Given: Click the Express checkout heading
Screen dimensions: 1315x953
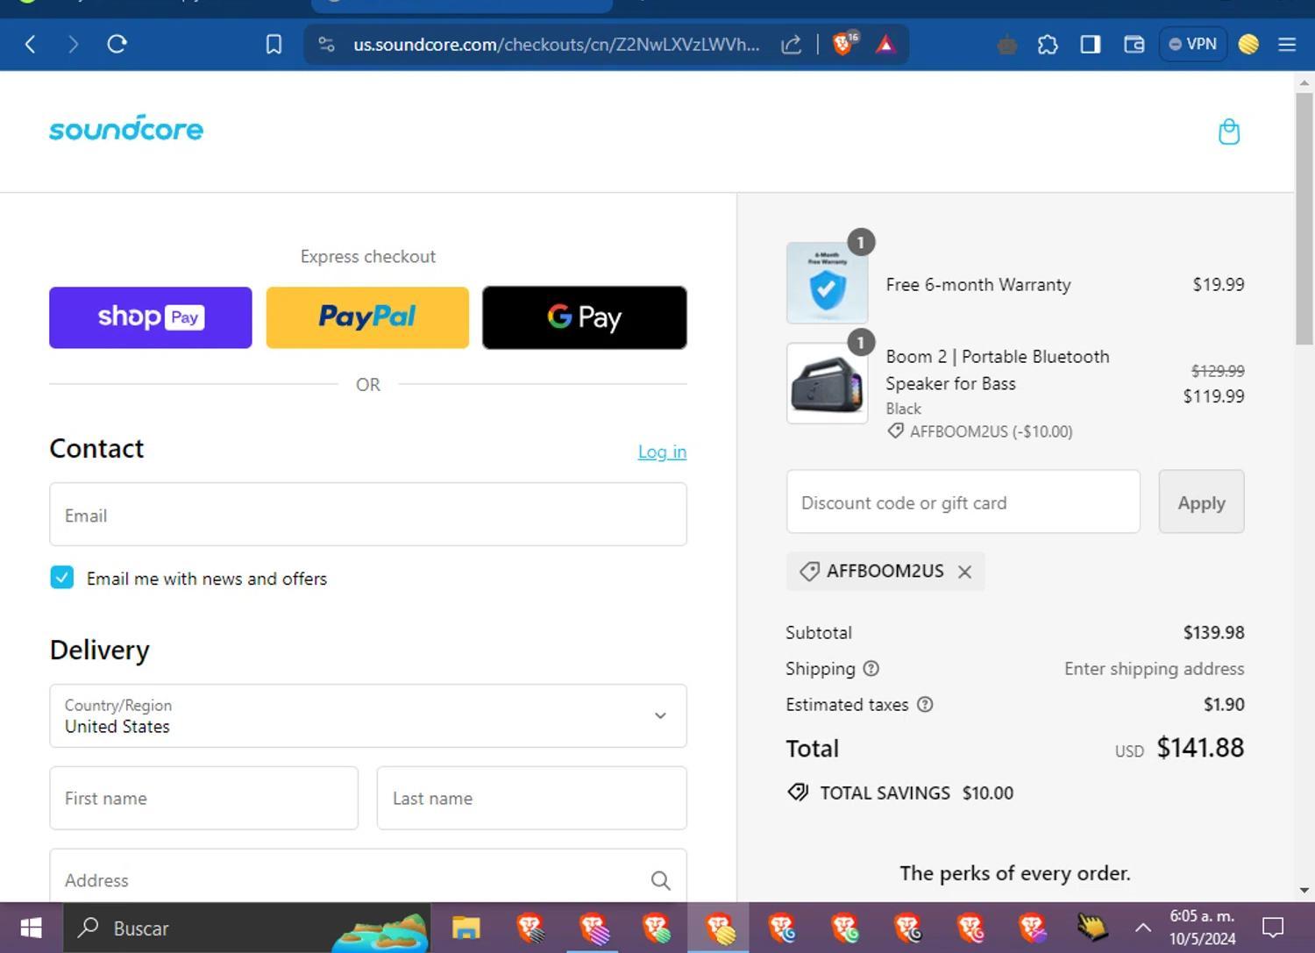Looking at the screenshot, I should click(x=368, y=256).
